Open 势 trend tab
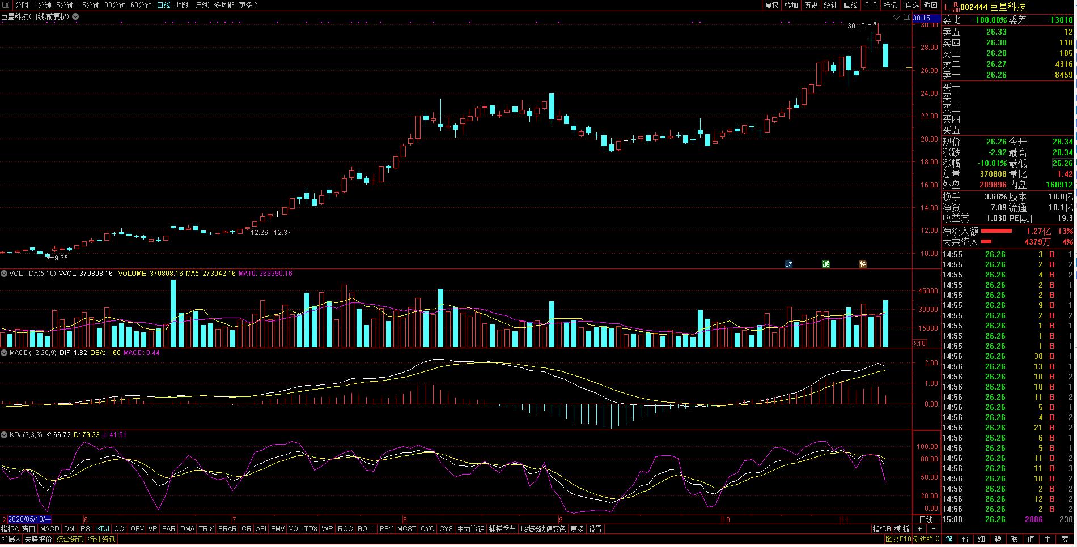1077x547 pixels. [x=998, y=539]
